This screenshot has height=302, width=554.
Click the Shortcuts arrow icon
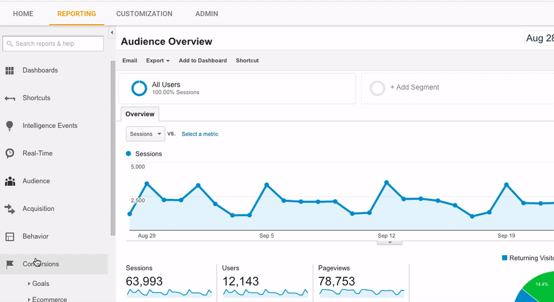coord(10,98)
